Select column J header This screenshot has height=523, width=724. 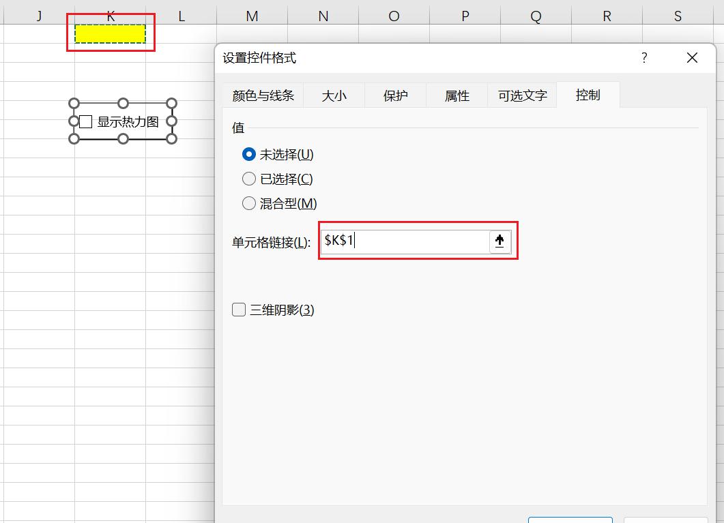[40, 16]
